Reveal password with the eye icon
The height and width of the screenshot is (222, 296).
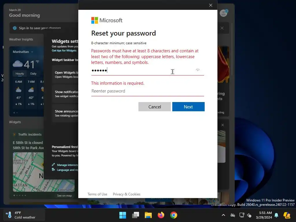[x=198, y=70]
